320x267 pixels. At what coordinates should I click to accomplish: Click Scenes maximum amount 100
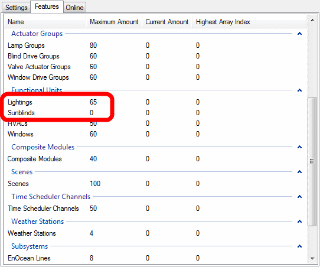pos(95,184)
